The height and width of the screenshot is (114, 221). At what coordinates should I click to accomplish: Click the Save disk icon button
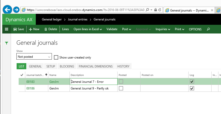point(19,29)
